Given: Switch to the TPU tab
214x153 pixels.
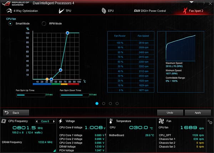Looking at the screenshot, I should (65, 11).
